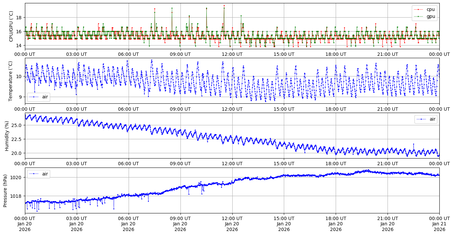Click 18:00 UT tick below the Humidity chart
Screen dimensions: 453x235
click(336, 164)
